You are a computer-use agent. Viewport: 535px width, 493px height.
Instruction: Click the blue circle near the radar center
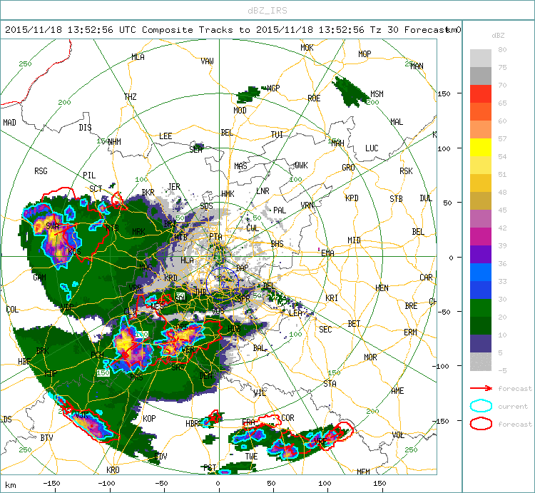click(x=222, y=283)
